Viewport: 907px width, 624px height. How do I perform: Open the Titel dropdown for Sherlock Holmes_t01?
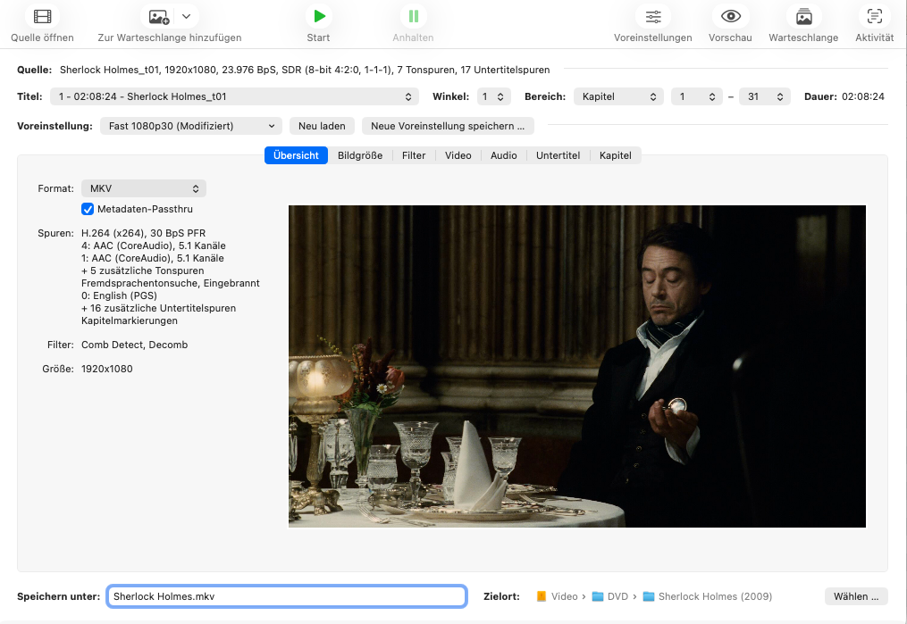click(x=234, y=96)
